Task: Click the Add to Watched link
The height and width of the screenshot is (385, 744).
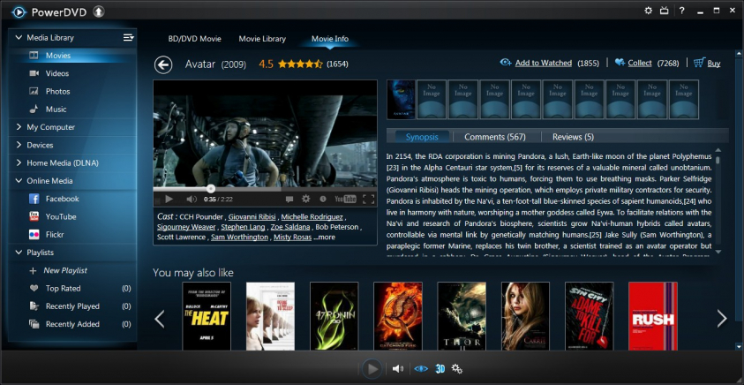Action: click(x=543, y=64)
